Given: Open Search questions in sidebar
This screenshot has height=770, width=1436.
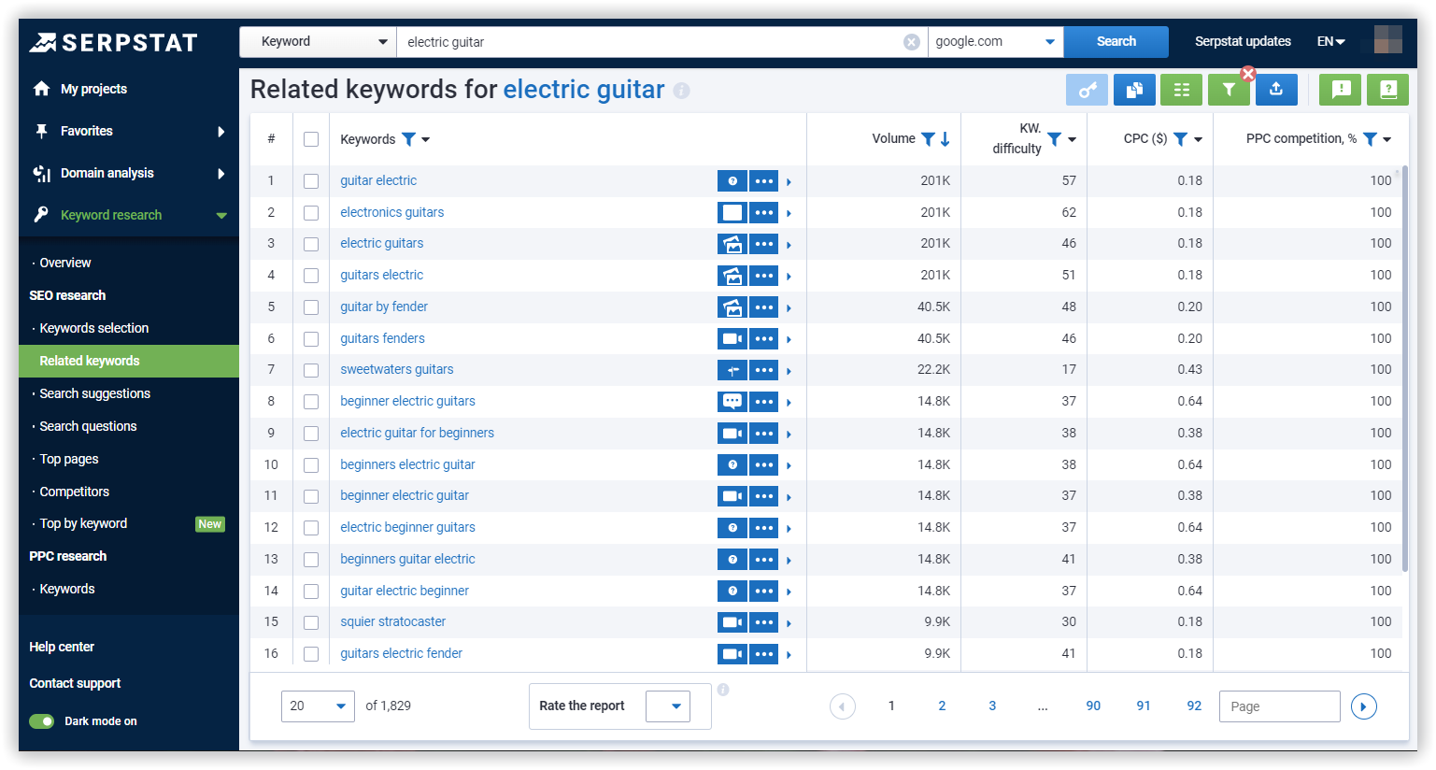Looking at the screenshot, I should click(88, 426).
